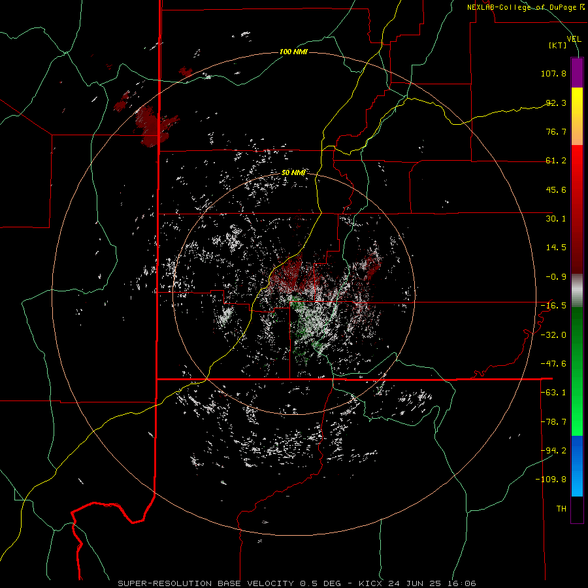Image resolution: width=588 pixels, height=588 pixels.
Task: Select the -78.7 legend value
Action: (553, 422)
